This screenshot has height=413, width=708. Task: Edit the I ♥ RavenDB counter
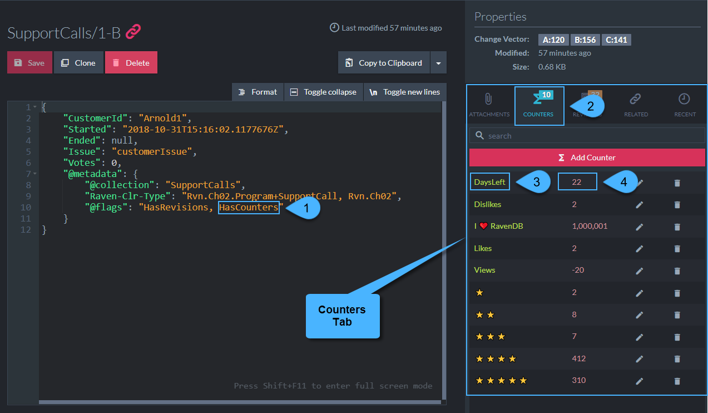[640, 227]
